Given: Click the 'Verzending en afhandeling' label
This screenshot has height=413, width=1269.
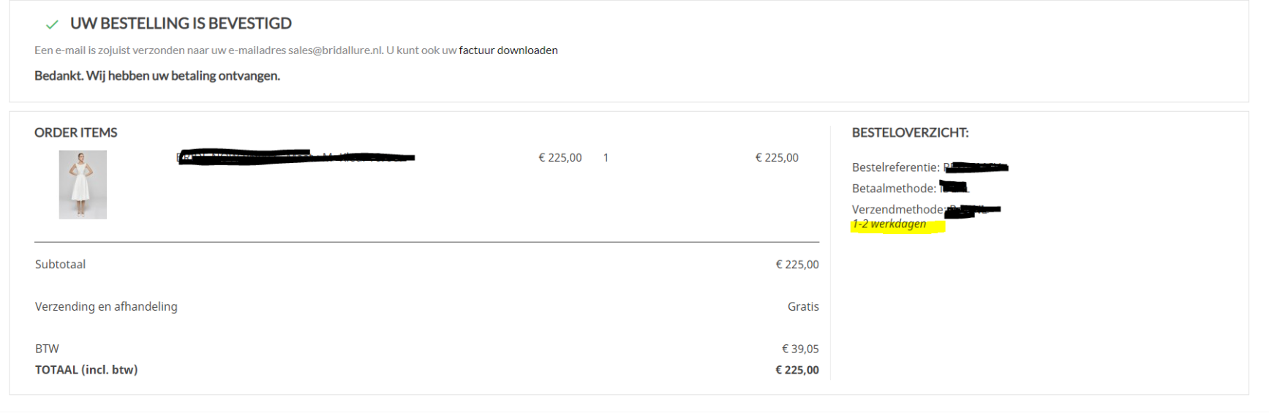Looking at the screenshot, I should [106, 307].
